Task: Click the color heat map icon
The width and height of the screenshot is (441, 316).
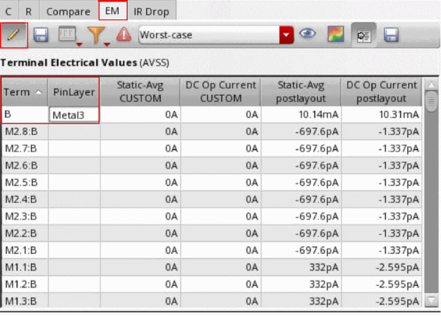Action: pos(335,35)
